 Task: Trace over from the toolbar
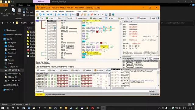coord(66,15)
